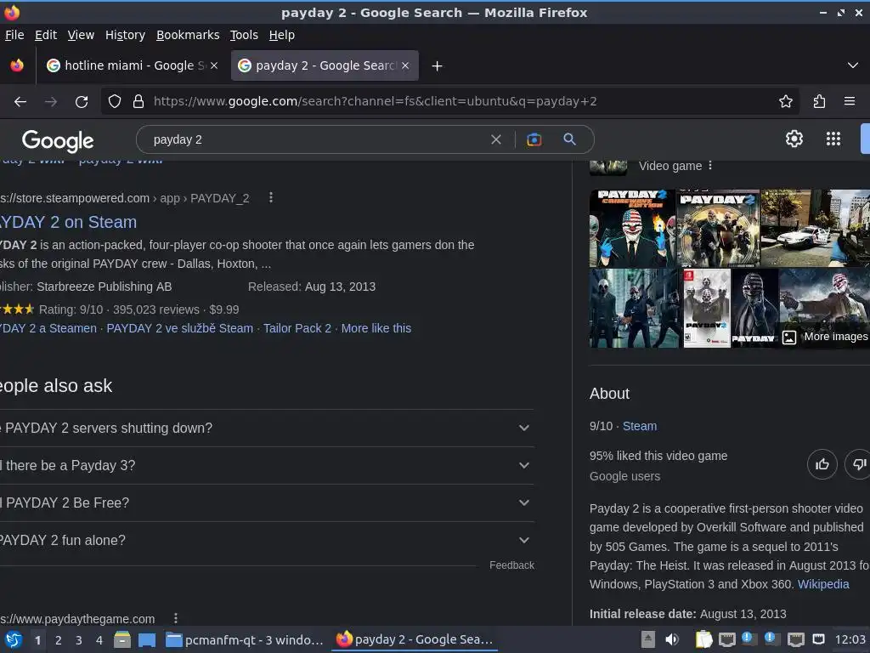
Task: Open the Help menu
Action: pos(282,35)
